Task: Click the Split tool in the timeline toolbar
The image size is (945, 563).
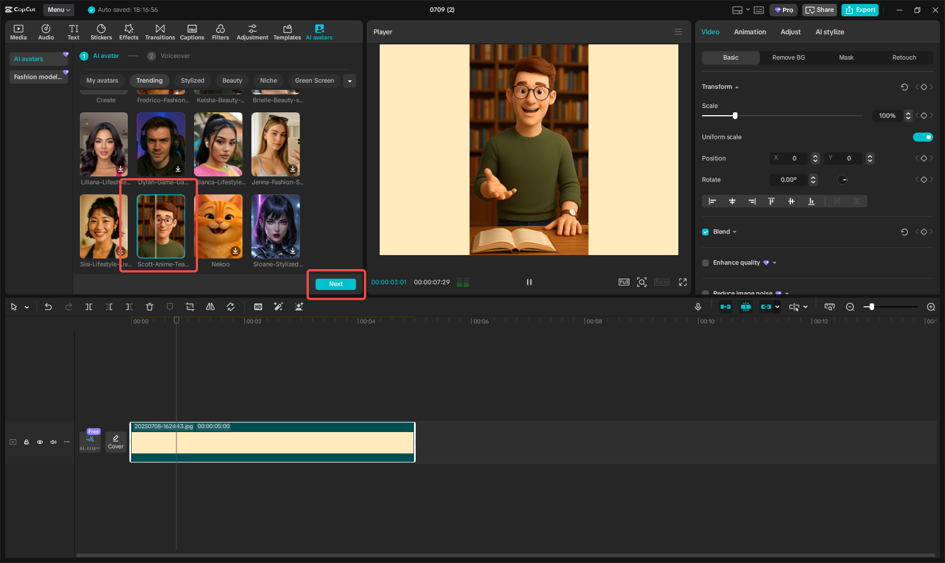Action: pos(89,307)
